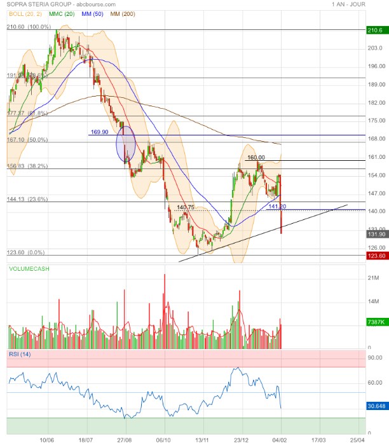Click the green 210.6 price tag
This screenshot has height=445, width=389.
coord(378,30)
